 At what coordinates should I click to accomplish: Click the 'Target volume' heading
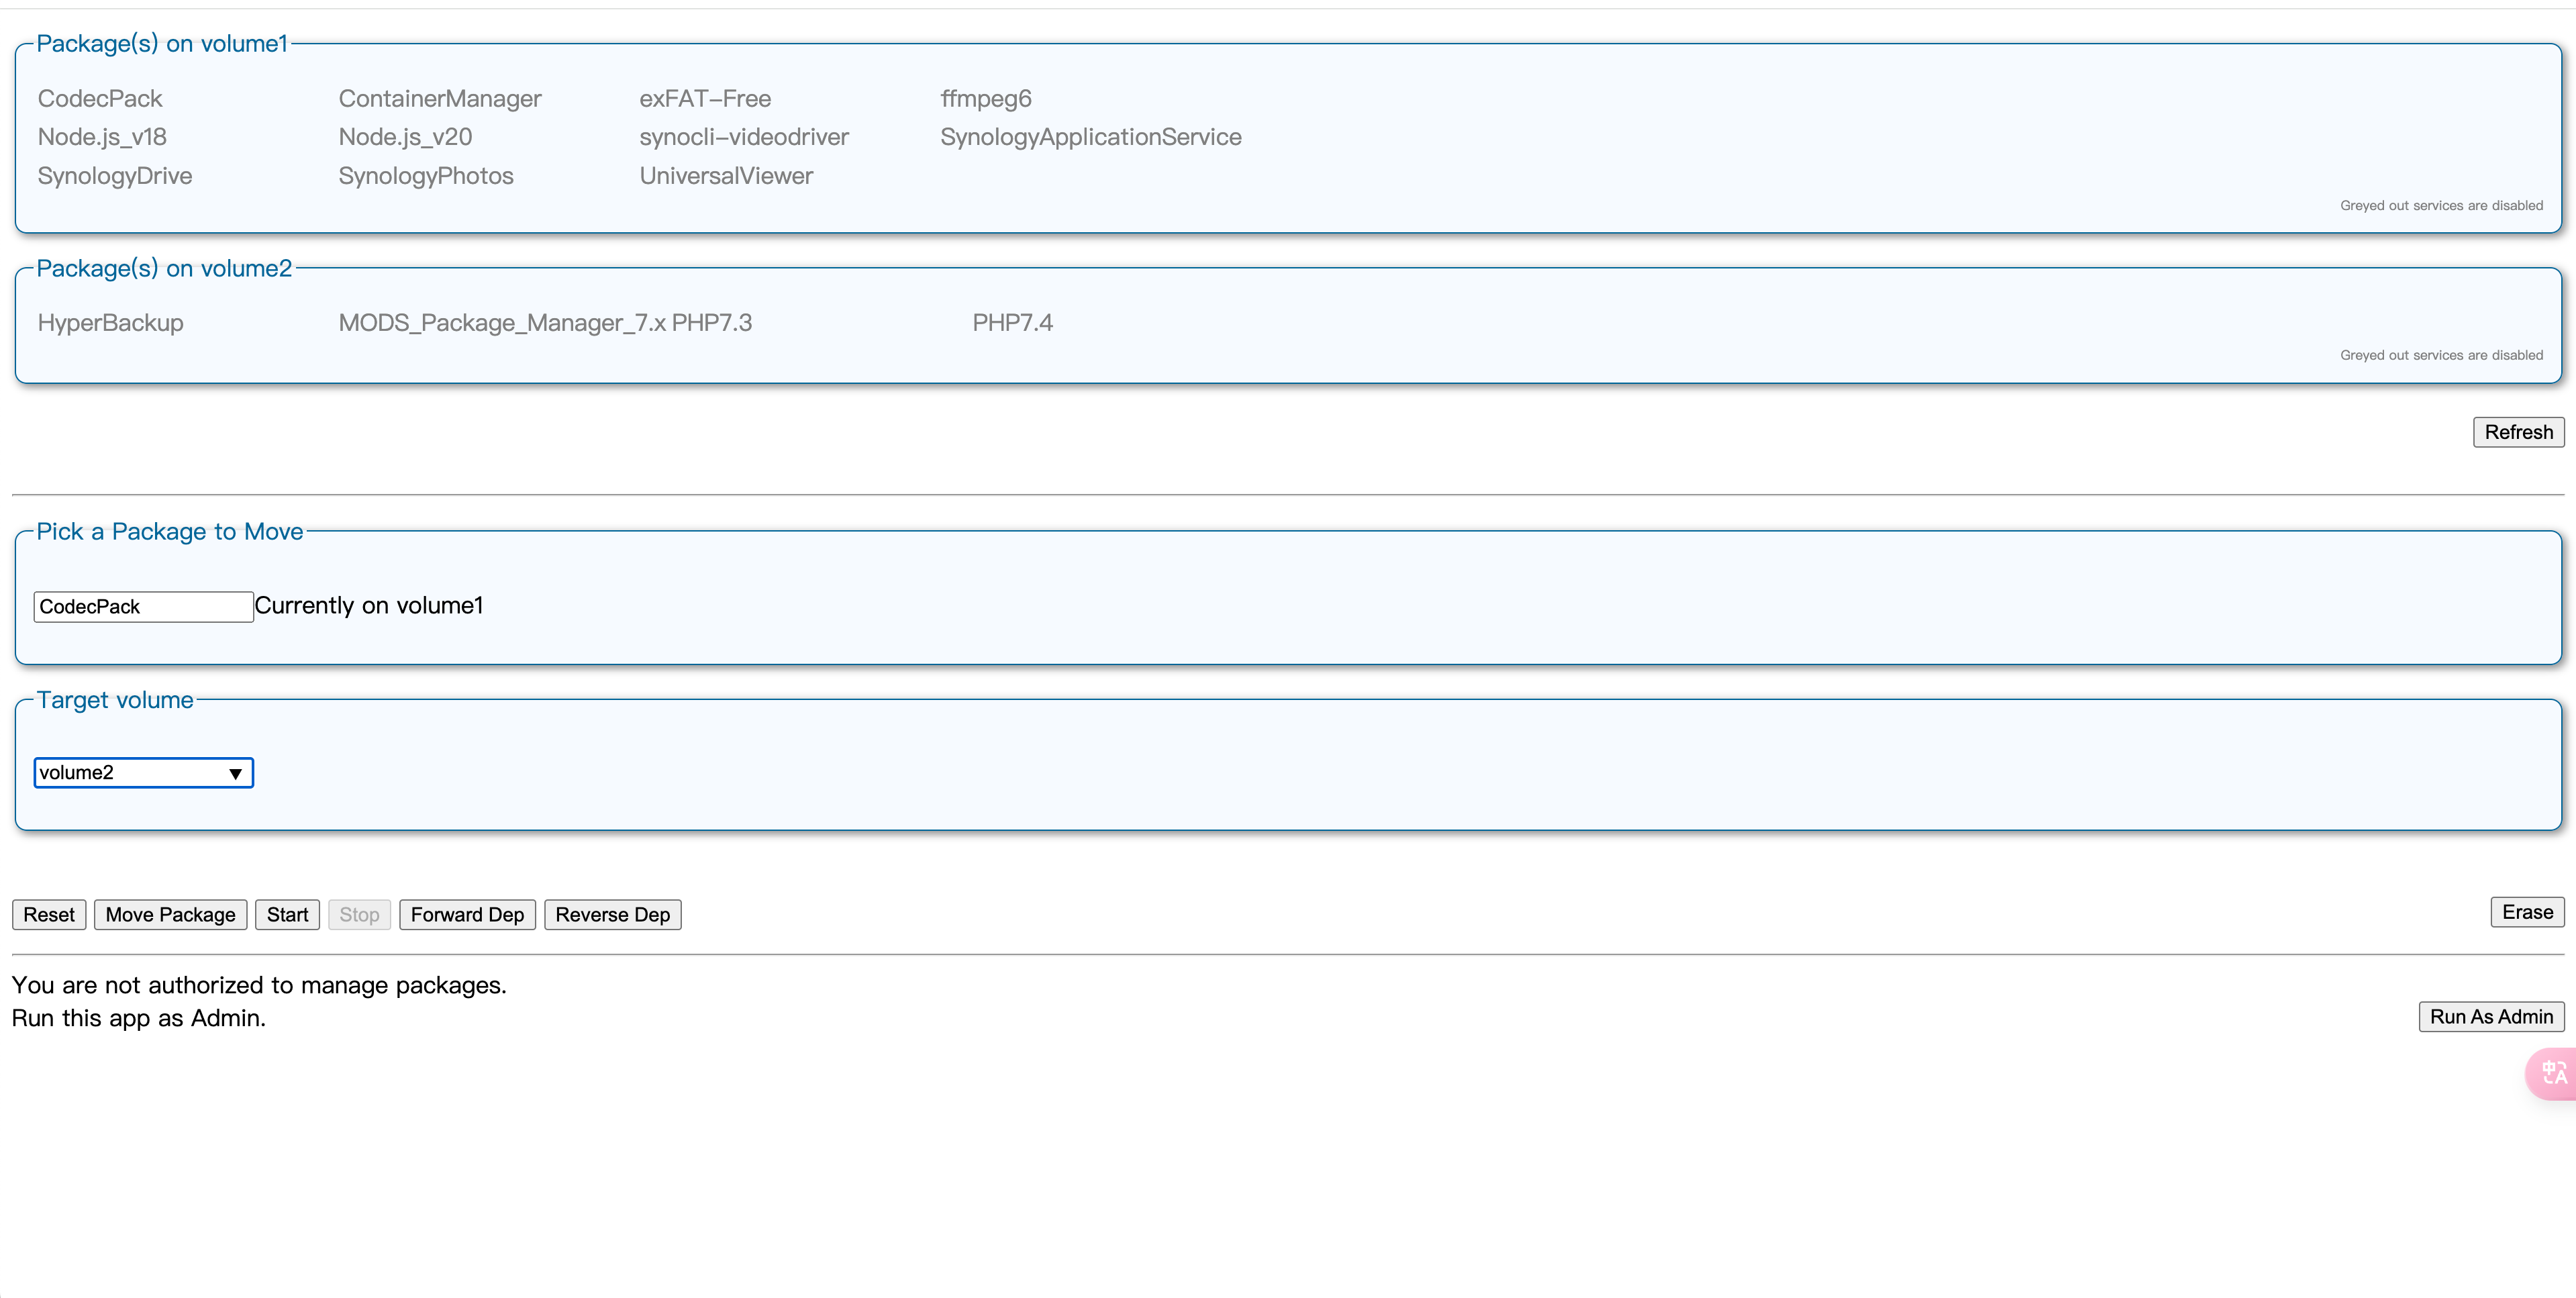115,700
